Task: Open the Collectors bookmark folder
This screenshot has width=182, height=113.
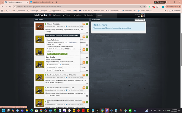Action: 21,11
